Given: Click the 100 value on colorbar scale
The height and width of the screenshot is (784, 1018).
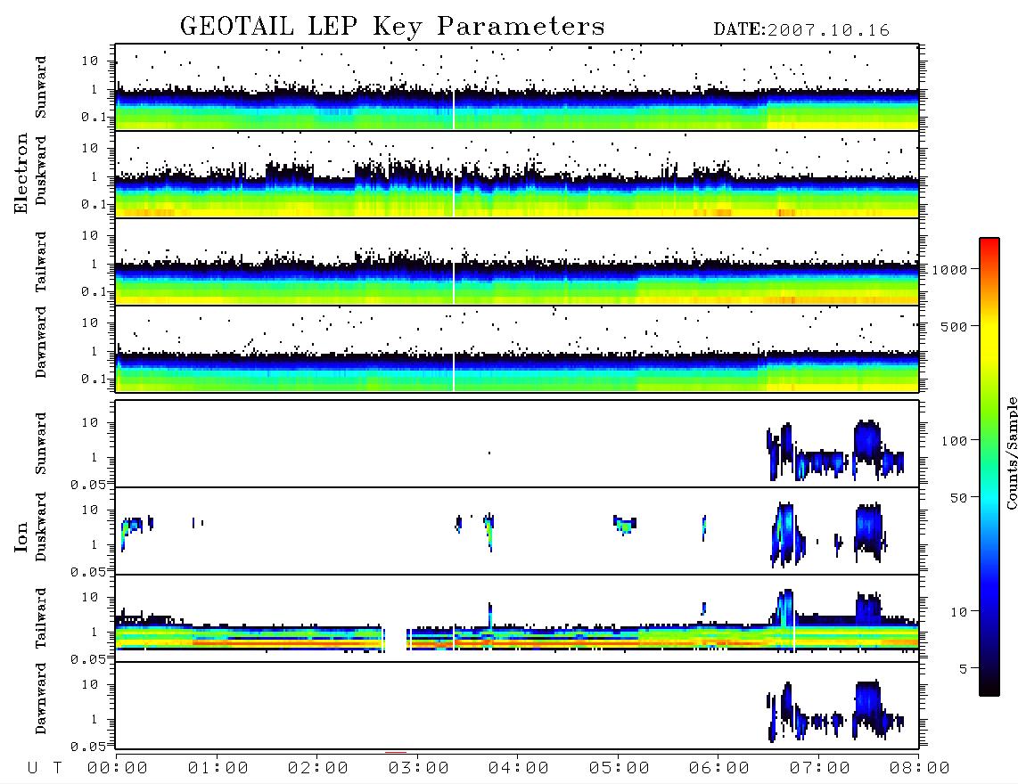Looking at the screenshot, I should (955, 441).
